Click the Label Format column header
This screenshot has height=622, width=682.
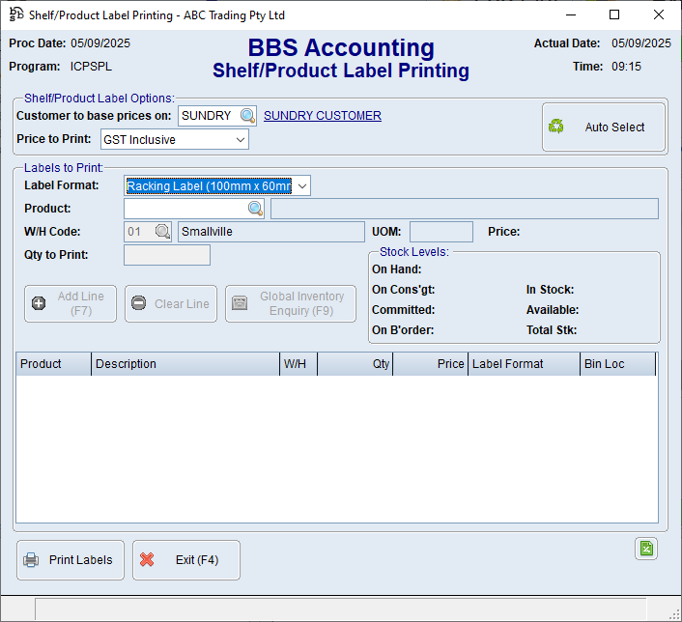524,364
